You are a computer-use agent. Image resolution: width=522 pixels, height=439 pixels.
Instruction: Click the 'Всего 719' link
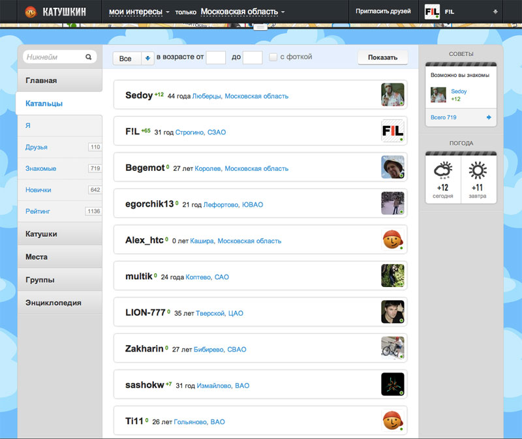coord(444,117)
